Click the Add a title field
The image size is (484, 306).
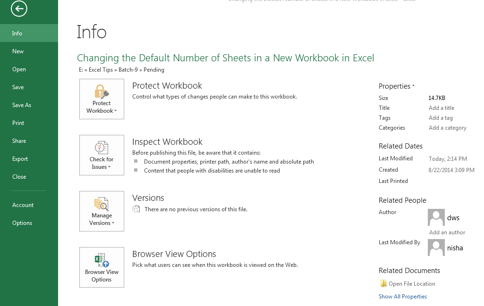click(442, 108)
